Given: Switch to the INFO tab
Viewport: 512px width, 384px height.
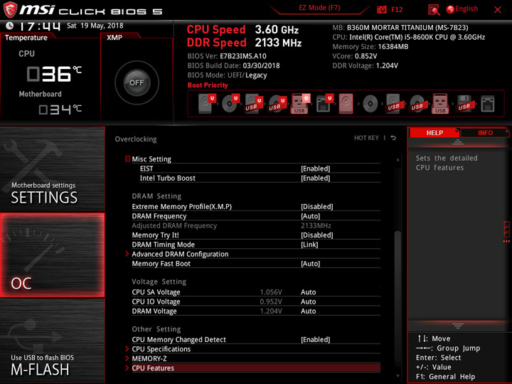Looking at the screenshot, I should pyautogui.click(x=485, y=132).
